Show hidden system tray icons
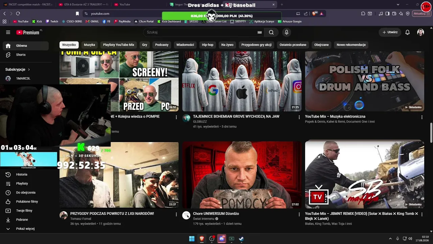This screenshot has width=433, height=244. (x=390, y=239)
